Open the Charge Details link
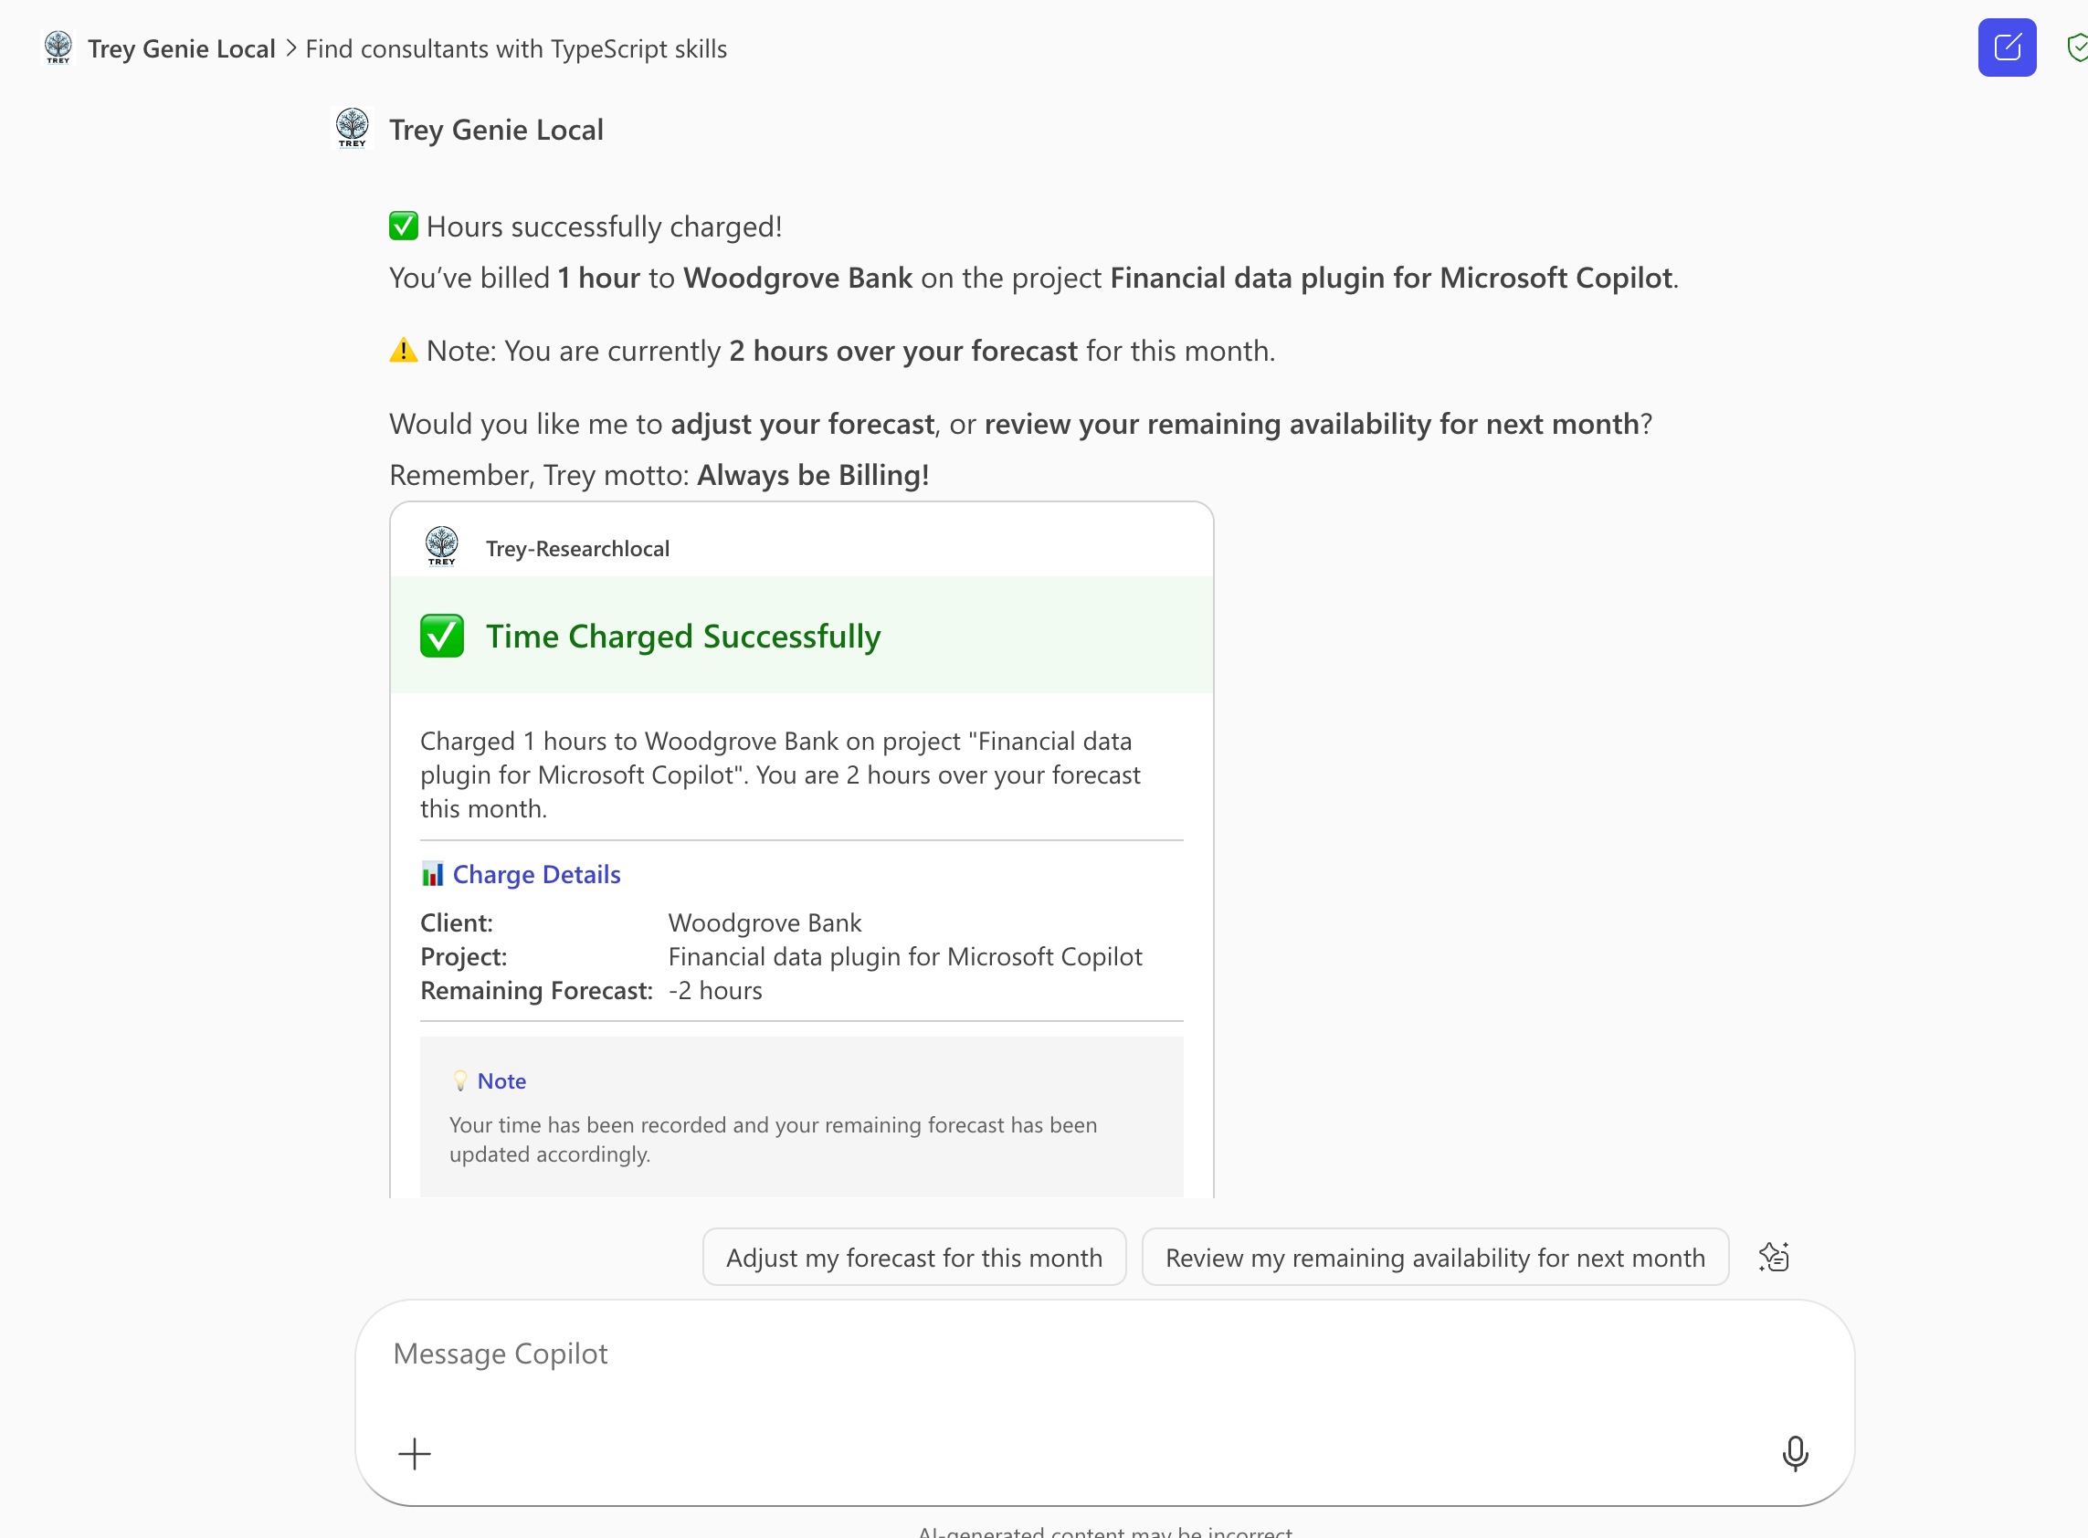Viewport: 2088px width, 1538px height. coord(536,873)
